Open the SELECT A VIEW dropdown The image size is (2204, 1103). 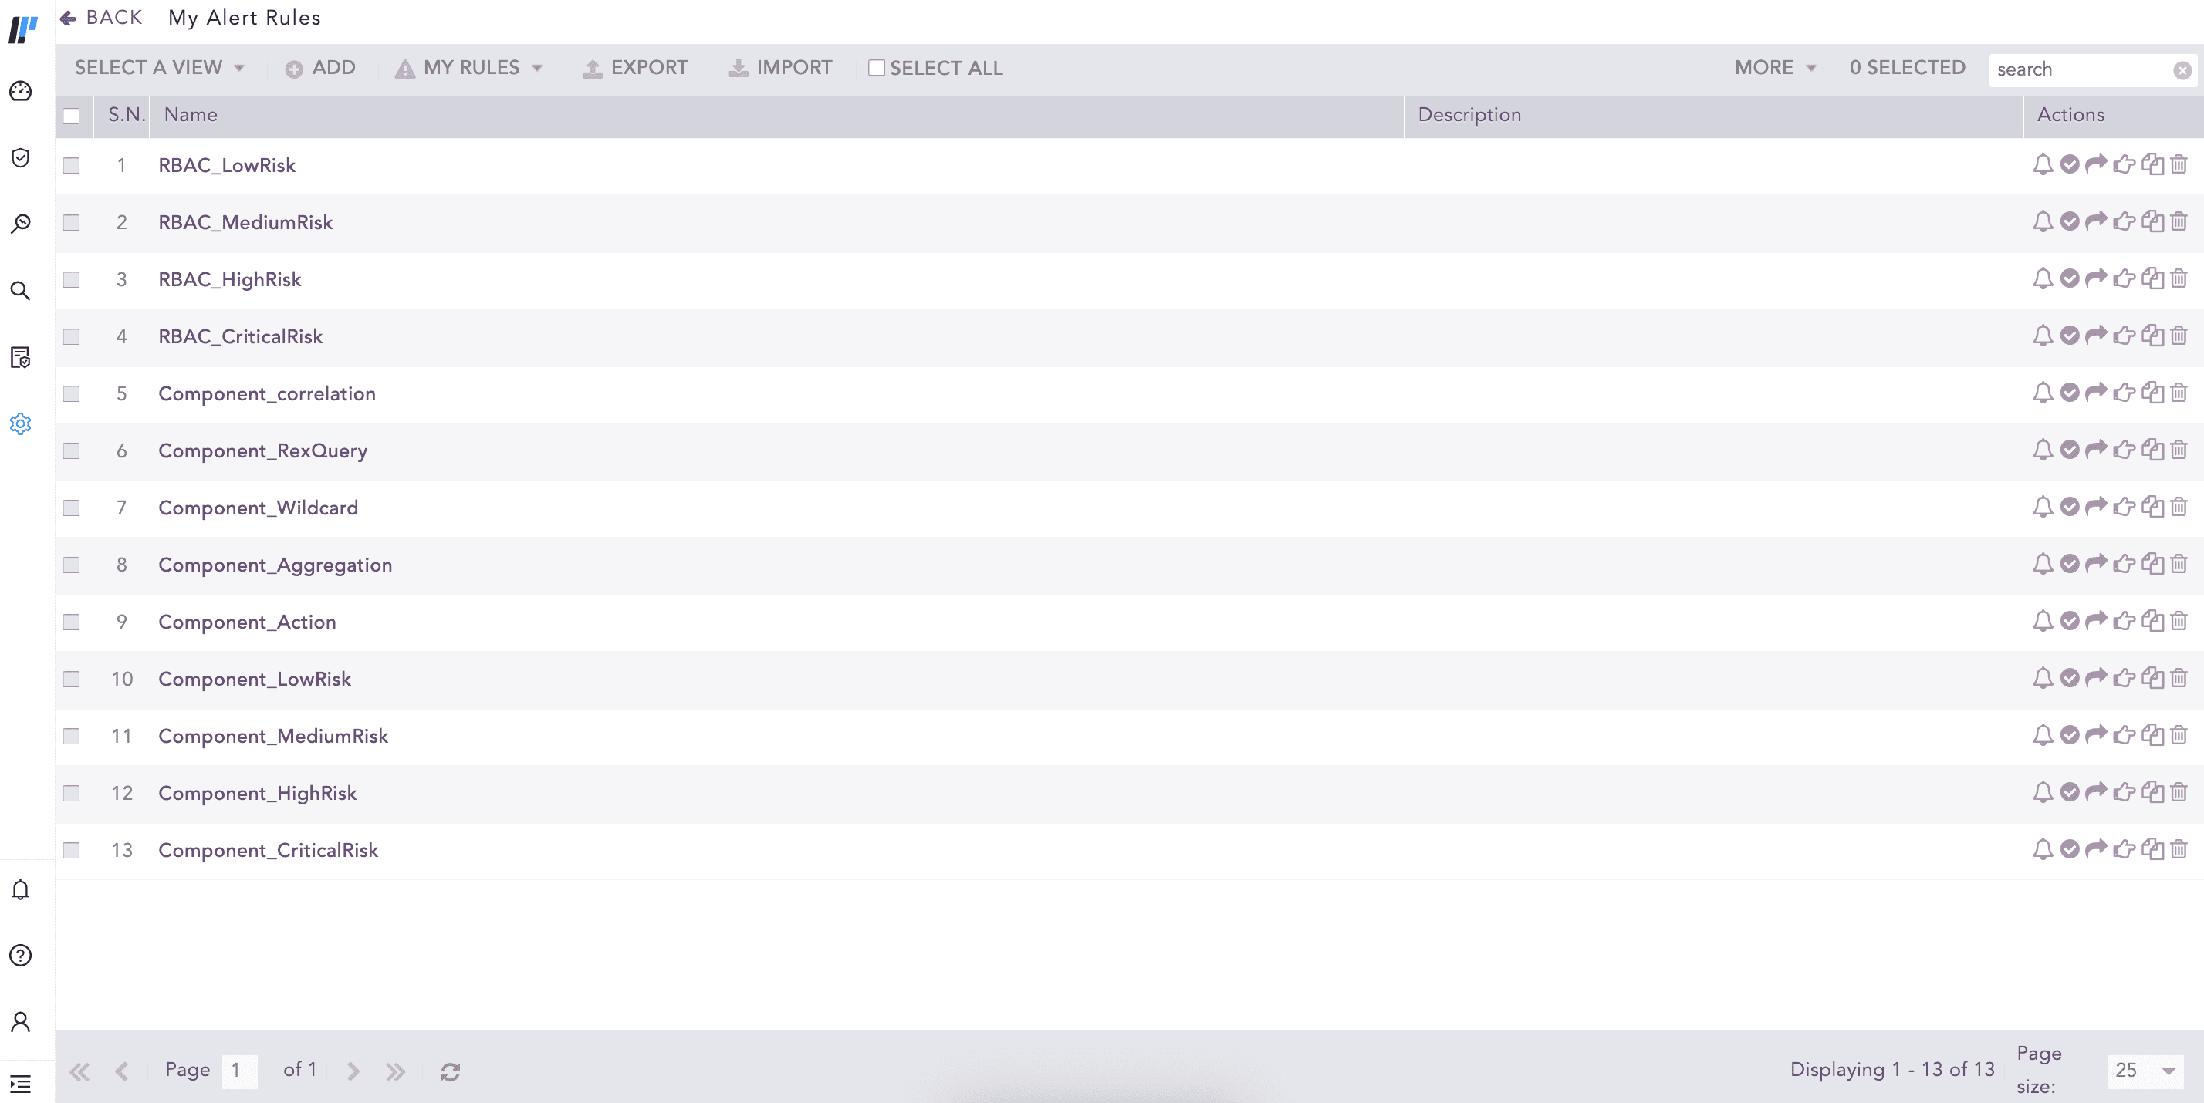[x=157, y=66]
